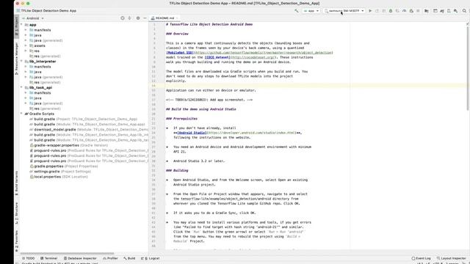Open the TODO tool window

pyautogui.click(x=28, y=258)
